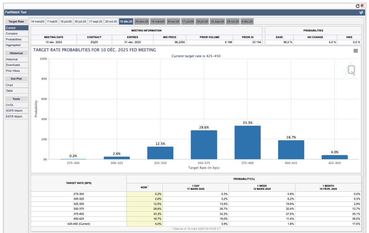
Task: Click the 1 MONTH 19 FÉVR. 2025 header
Action: (x=328, y=187)
